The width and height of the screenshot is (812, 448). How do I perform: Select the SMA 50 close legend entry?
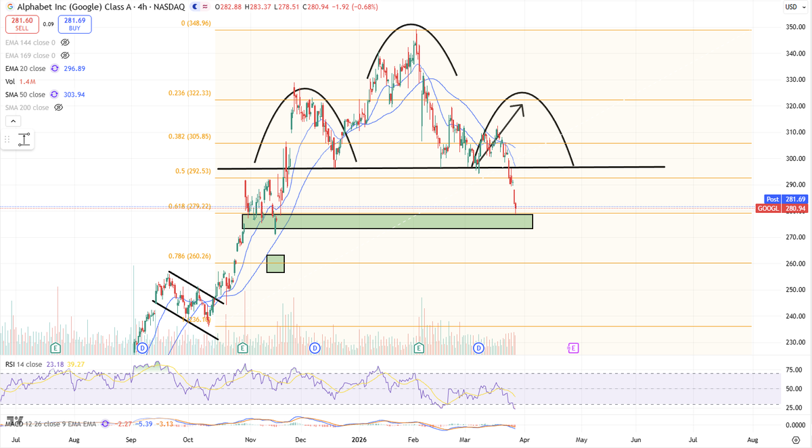click(26, 95)
